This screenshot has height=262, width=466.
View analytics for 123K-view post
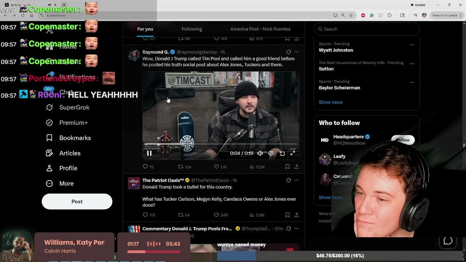(x=257, y=167)
